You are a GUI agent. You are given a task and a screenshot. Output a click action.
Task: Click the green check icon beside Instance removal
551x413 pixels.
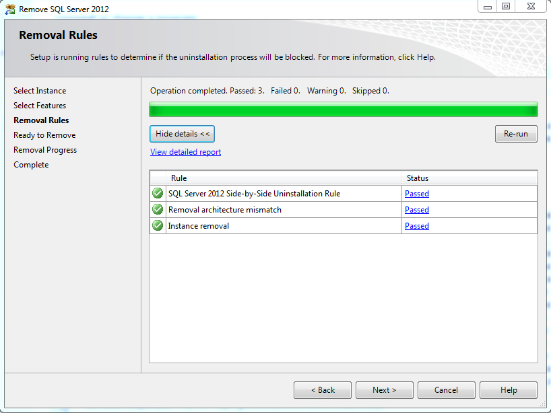click(x=157, y=225)
